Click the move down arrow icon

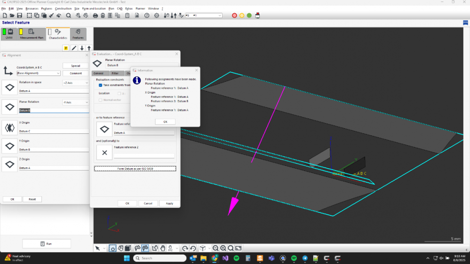(x=82, y=48)
